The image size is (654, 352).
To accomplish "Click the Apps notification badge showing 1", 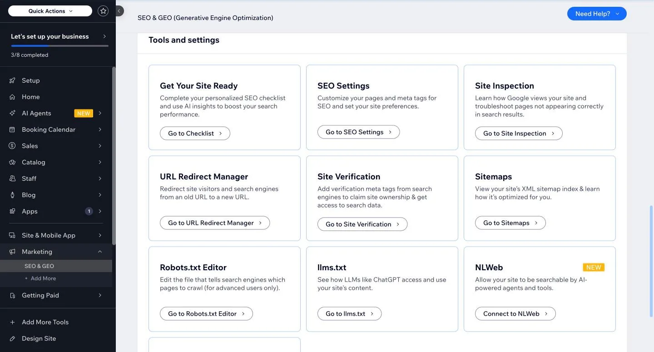I will (89, 211).
